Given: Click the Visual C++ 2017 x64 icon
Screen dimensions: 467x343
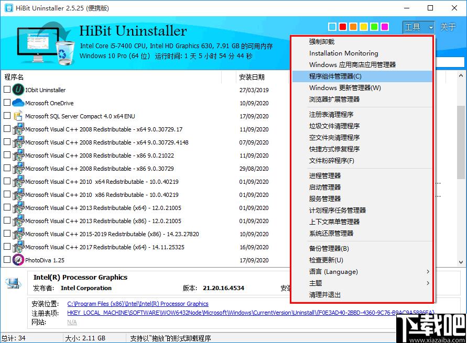Looking at the screenshot, I should click(18, 247).
